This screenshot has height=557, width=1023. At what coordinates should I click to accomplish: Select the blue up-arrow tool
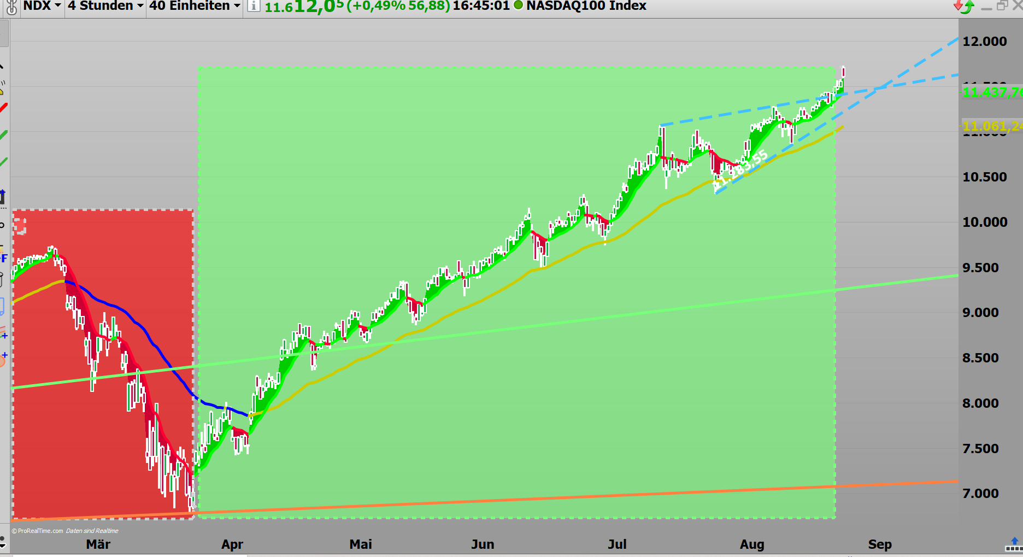[3, 197]
